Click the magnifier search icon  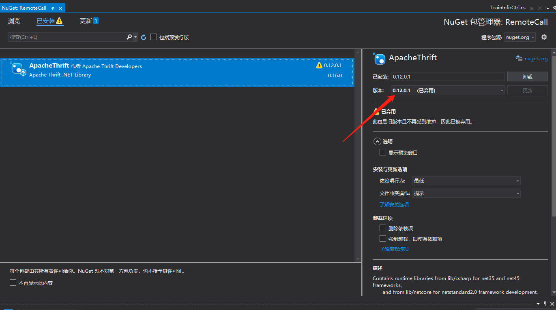coord(129,37)
